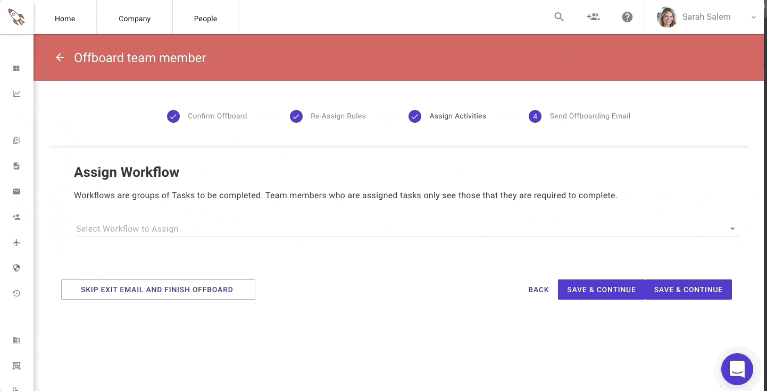This screenshot has height=391, width=767.
Task: Open the mail envelope icon in sidebar
Action: click(x=16, y=191)
